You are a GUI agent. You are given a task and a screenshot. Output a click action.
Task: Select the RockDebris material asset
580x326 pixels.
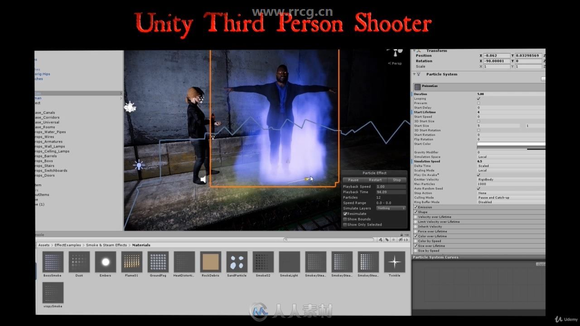pos(211,262)
